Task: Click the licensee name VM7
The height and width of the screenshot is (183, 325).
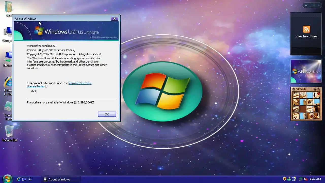Action: point(34,91)
